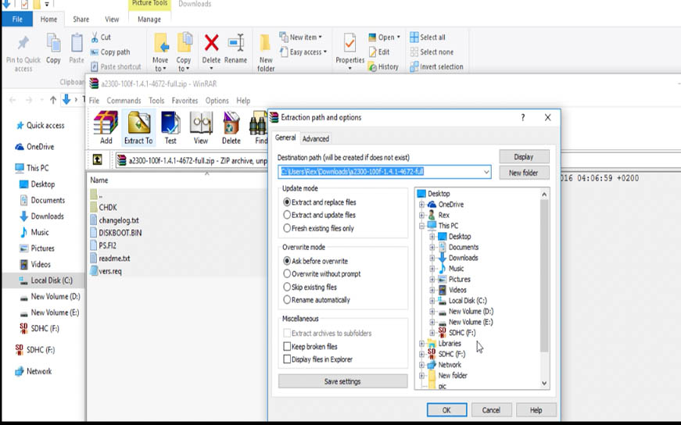This screenshot has width=681, height=425.
Task: Go up one level in WinRAR
Action: coord(97,160)
